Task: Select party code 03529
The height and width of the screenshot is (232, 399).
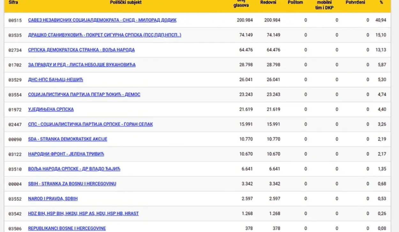Action: click(x=15, y=80)
